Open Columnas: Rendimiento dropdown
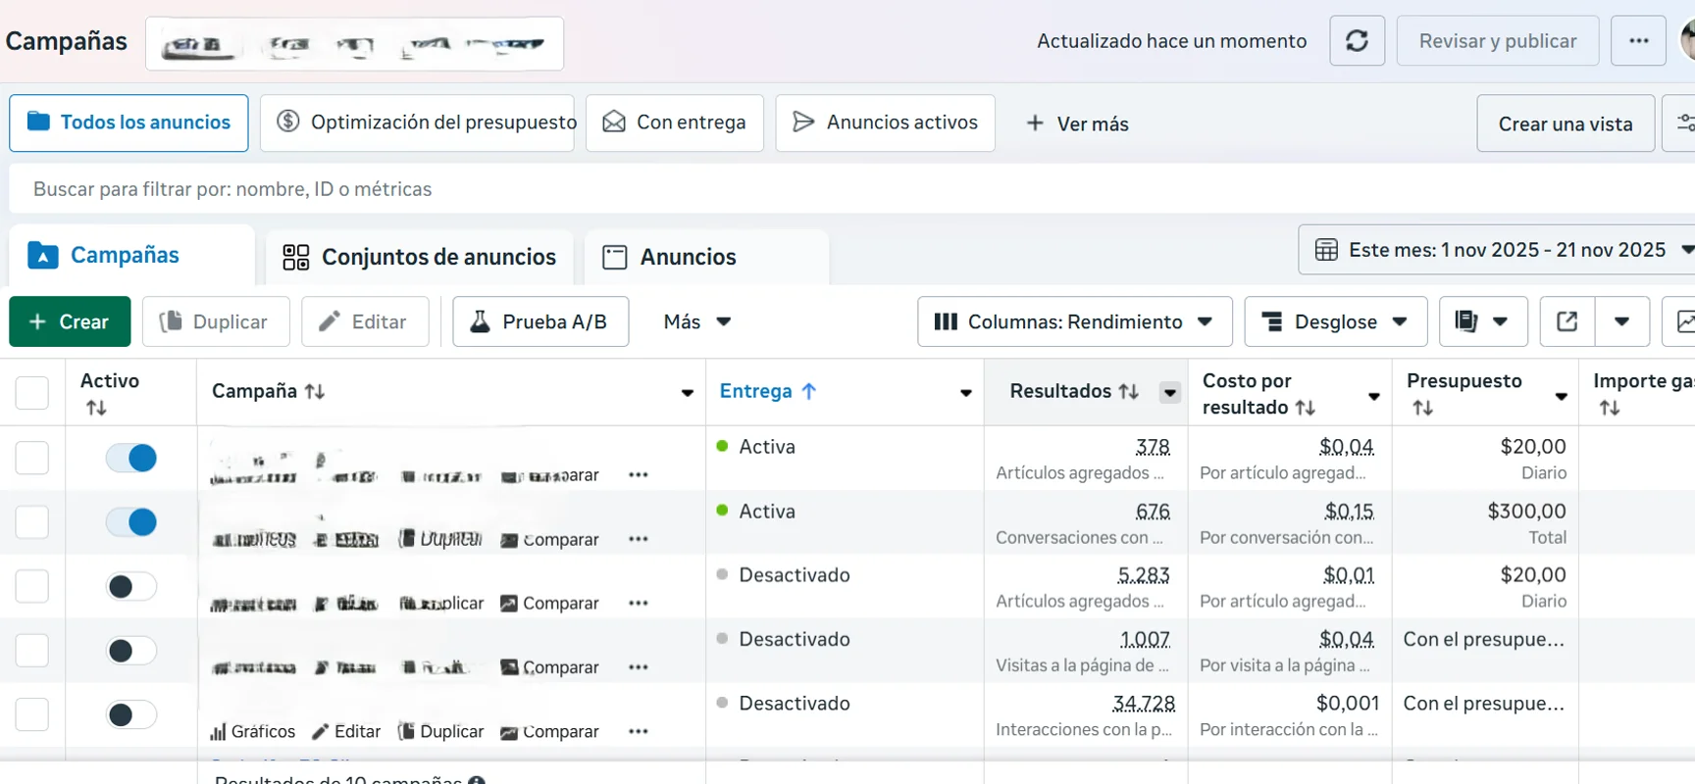The width and height of the screenshot is (1695, 784). pyautogui.click(x=1075, y=321)
